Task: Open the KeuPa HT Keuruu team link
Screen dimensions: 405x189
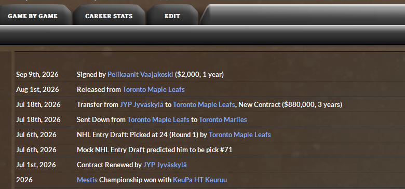Action: (x=200, y=180)
